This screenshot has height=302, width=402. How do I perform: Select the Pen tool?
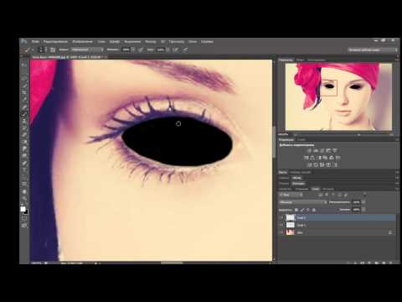click(24, 163)
